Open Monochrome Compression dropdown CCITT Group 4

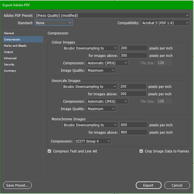[93, 141]
